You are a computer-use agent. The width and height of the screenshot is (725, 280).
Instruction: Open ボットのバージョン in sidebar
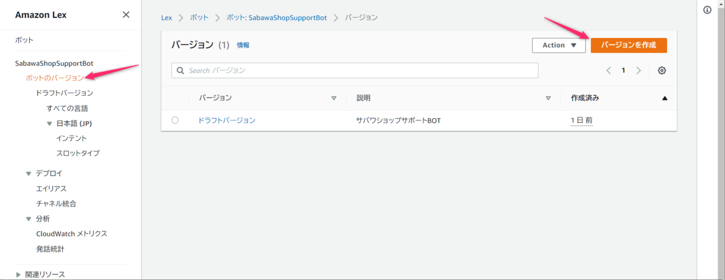55,78
